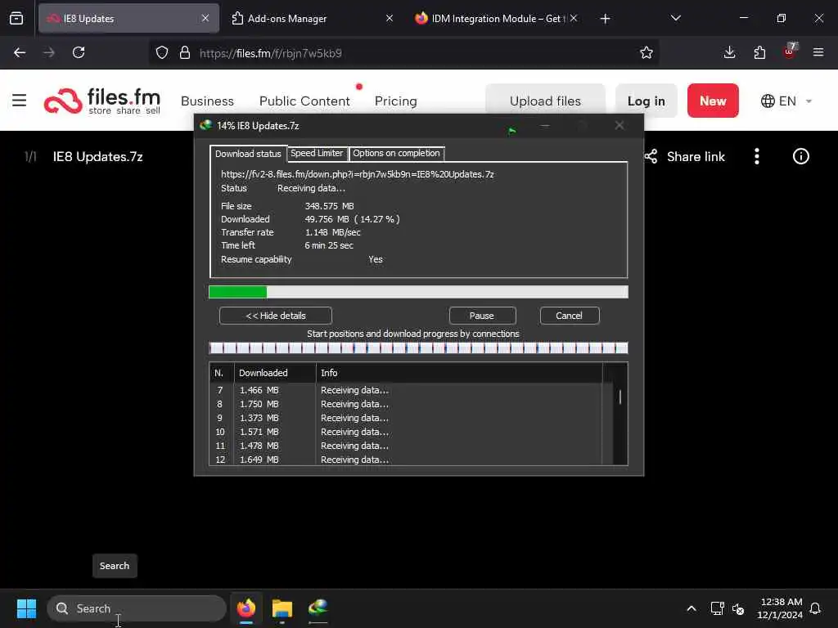Open the Firefox downloads panel
The width and height of the screenshot is (838, 628).
coord(729,52)
